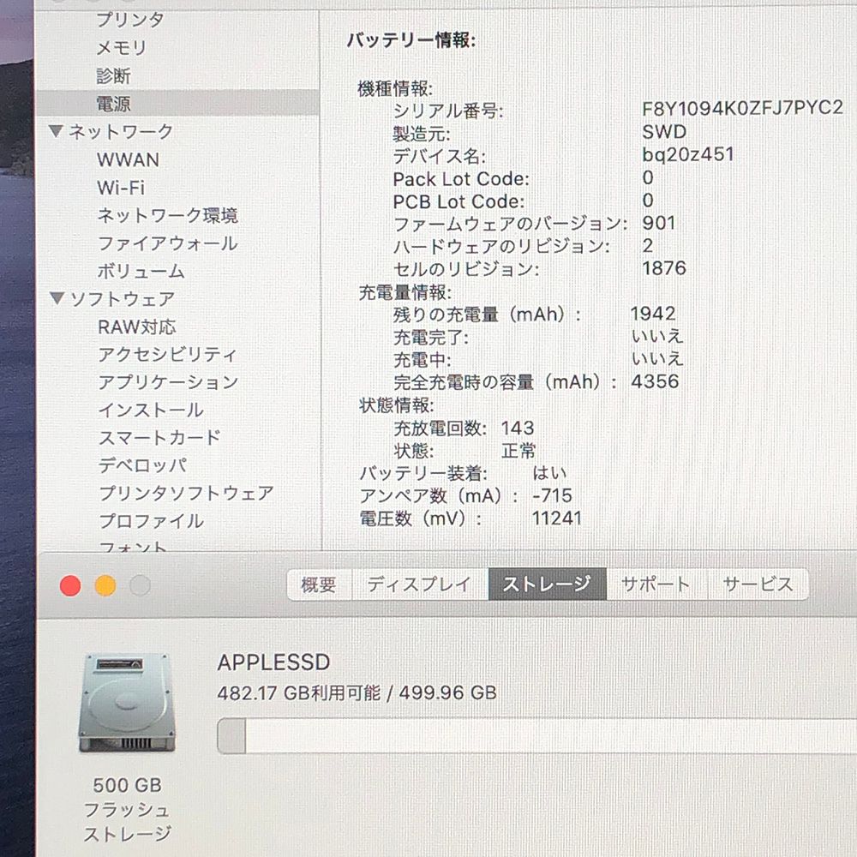
Task: Click the 500 GB label under drive icon
Action: (x=128, y=785)
